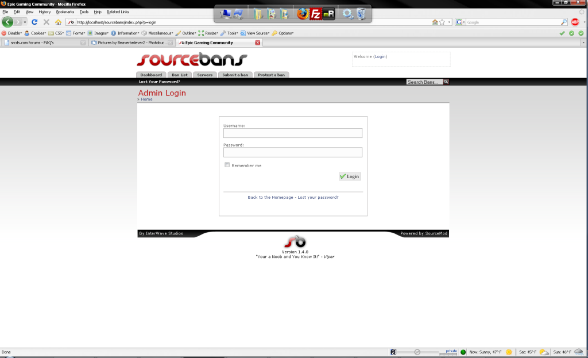Go back using the green Back arrow
588x358 pixels.
point(7,22)
